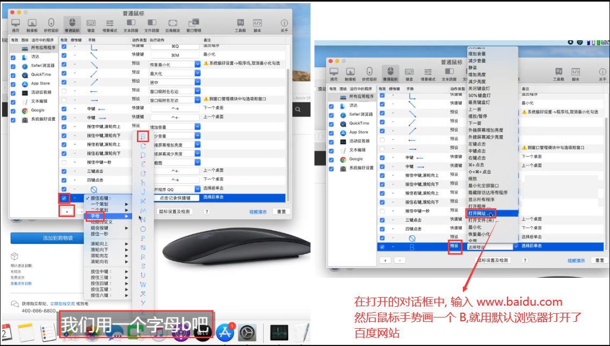Viewport: 610px width, 346px height.
Task: Select 触摸板 icon in right window toolbar
Action: (351, 74)
